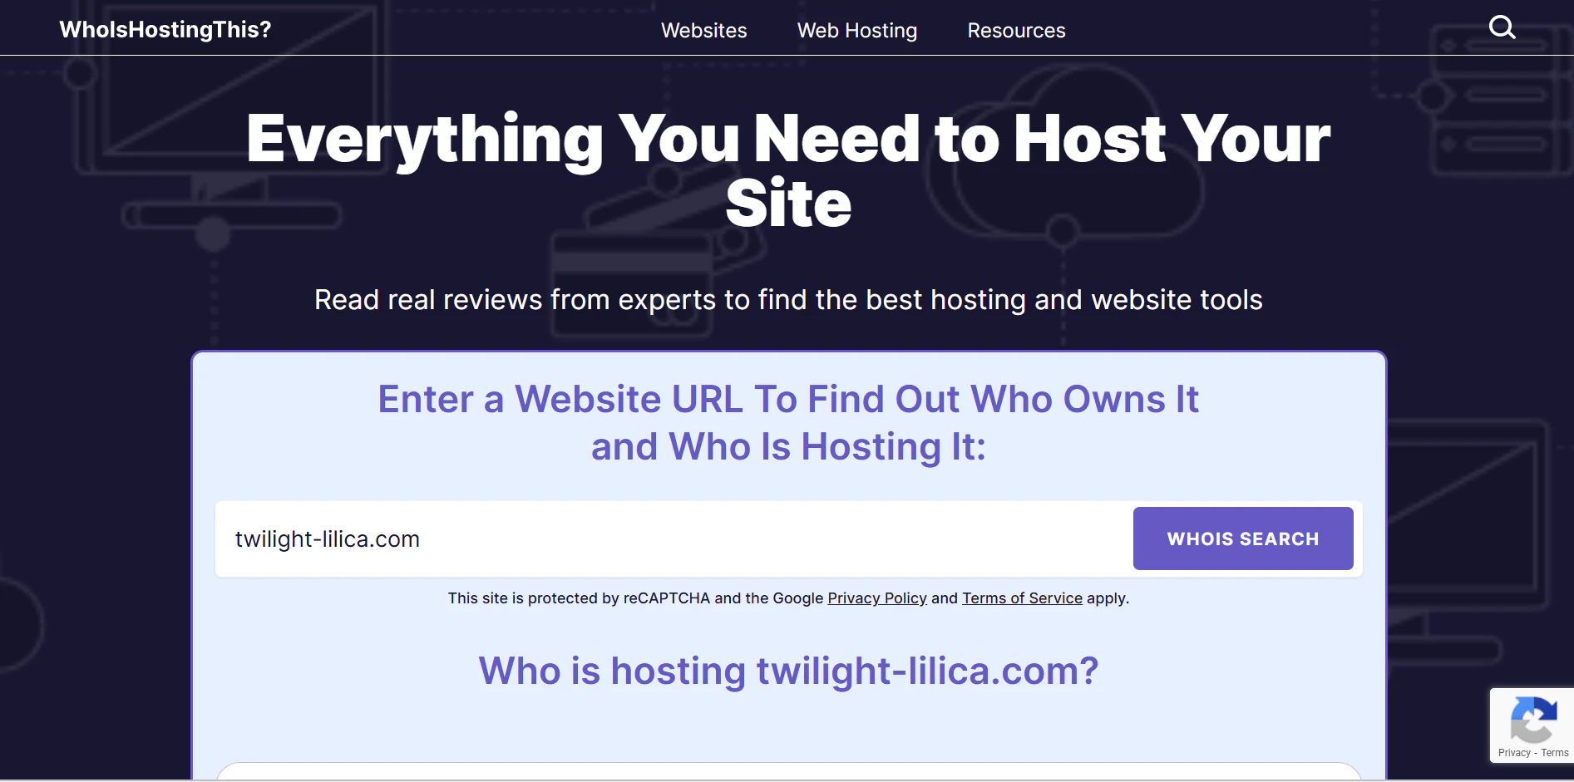Click Terms link in reCAPTCHA badge

(1555, 753)
